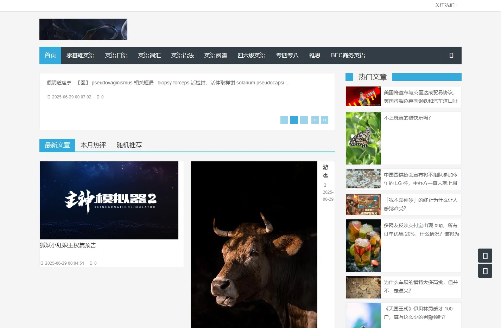Image resolution: width=501 pixels, height=328 pixels.
Task: Open the 英语阅读 menu item
Action: [216, 56]
